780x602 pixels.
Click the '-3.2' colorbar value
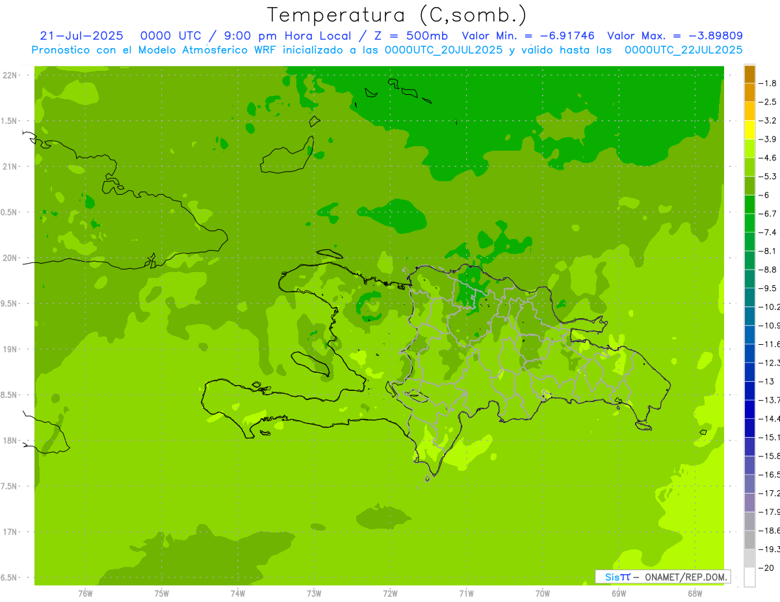(x=768, y=121)
